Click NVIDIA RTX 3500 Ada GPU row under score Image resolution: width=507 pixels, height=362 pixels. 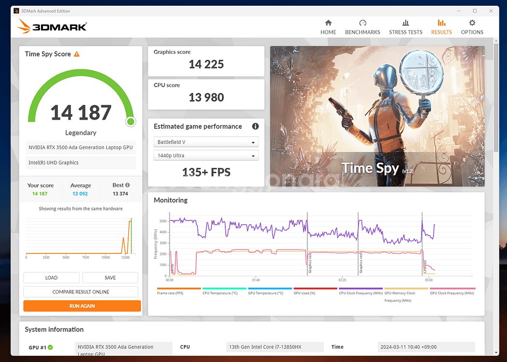coord(81,148)
